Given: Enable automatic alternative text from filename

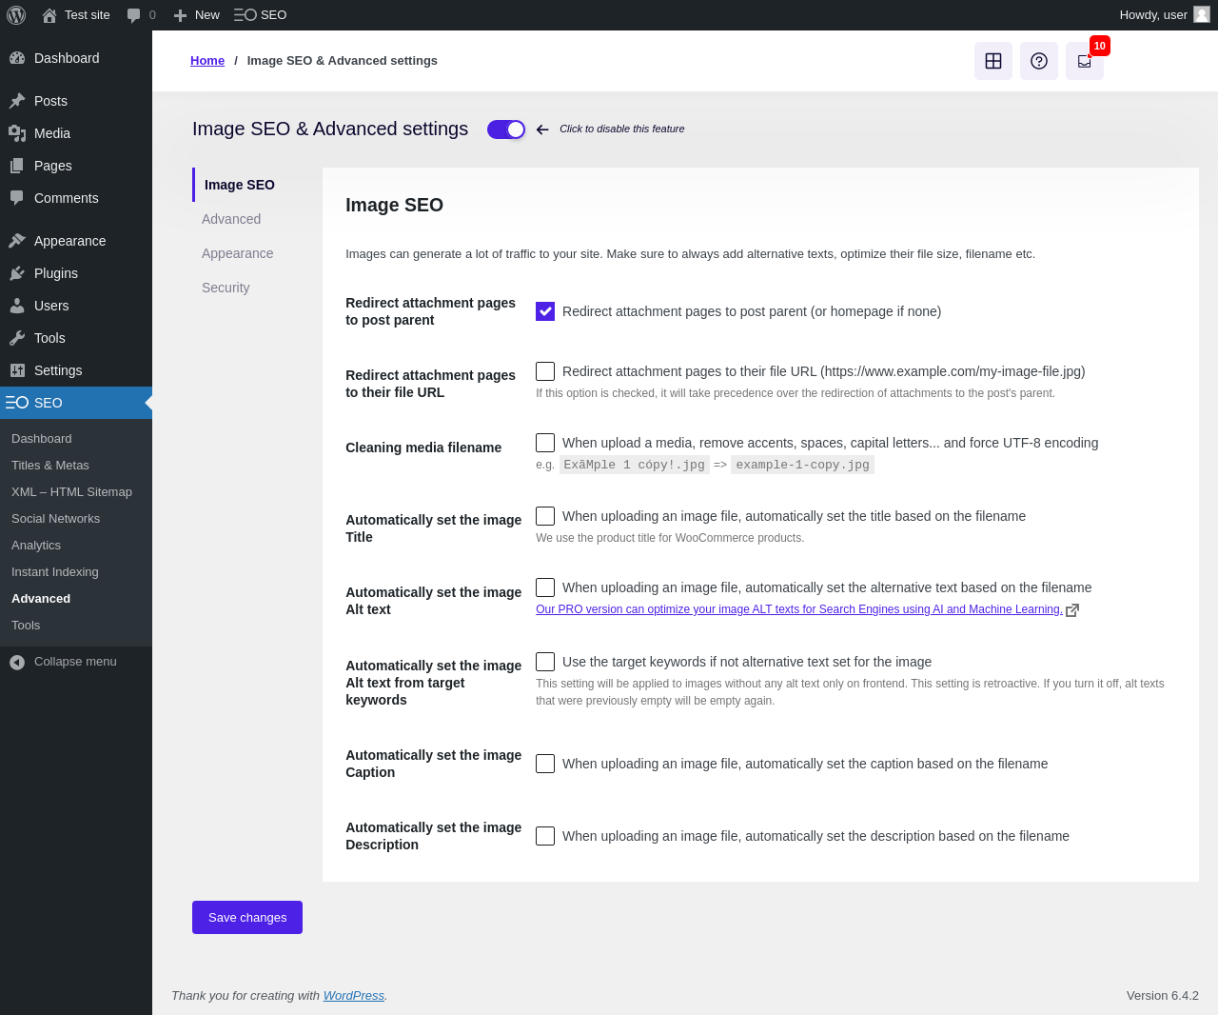Looking at the screenshot, I should [x=545, y=587].
